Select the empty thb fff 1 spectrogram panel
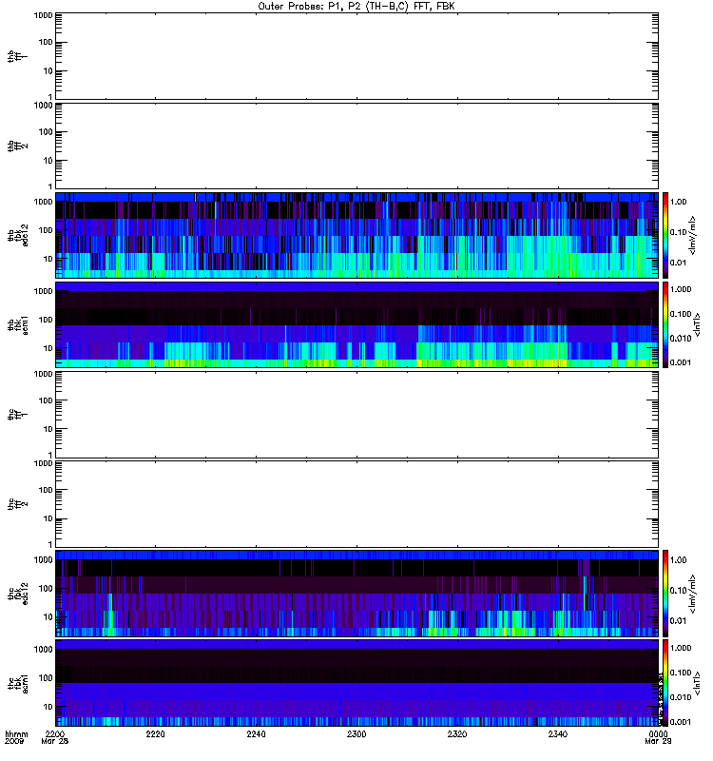The image size is (713, 761). 357,56
